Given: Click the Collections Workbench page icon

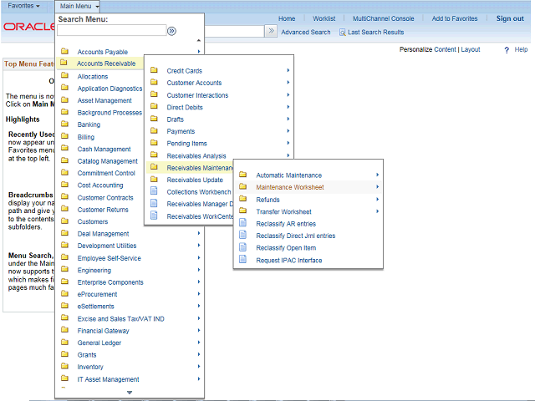Looking at the screenshot, I should pos(154,191).
